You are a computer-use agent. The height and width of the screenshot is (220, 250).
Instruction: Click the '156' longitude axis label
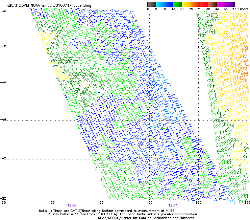point(101,203)
